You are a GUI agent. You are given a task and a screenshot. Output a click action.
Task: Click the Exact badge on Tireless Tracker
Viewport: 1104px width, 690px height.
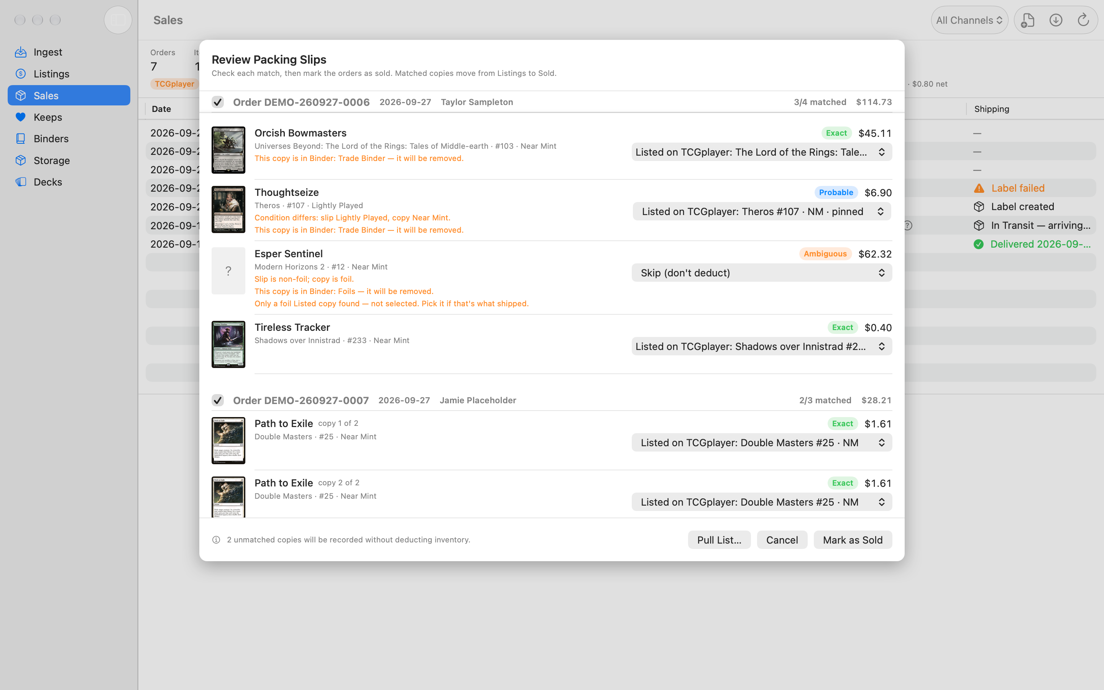coord(843,327)
